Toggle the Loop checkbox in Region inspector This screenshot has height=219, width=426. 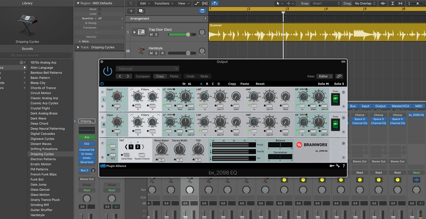99,14
